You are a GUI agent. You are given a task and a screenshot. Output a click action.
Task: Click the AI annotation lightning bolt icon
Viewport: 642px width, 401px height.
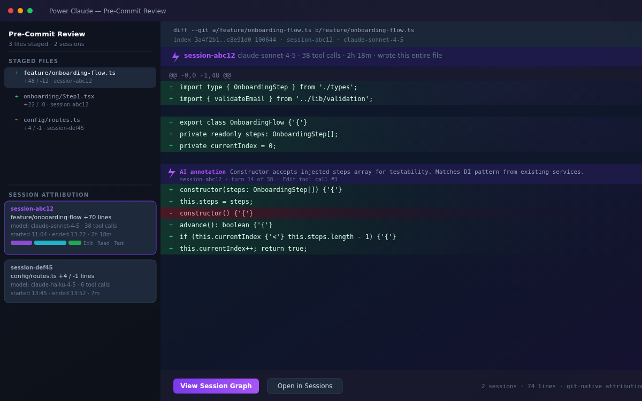pos(171,172)
